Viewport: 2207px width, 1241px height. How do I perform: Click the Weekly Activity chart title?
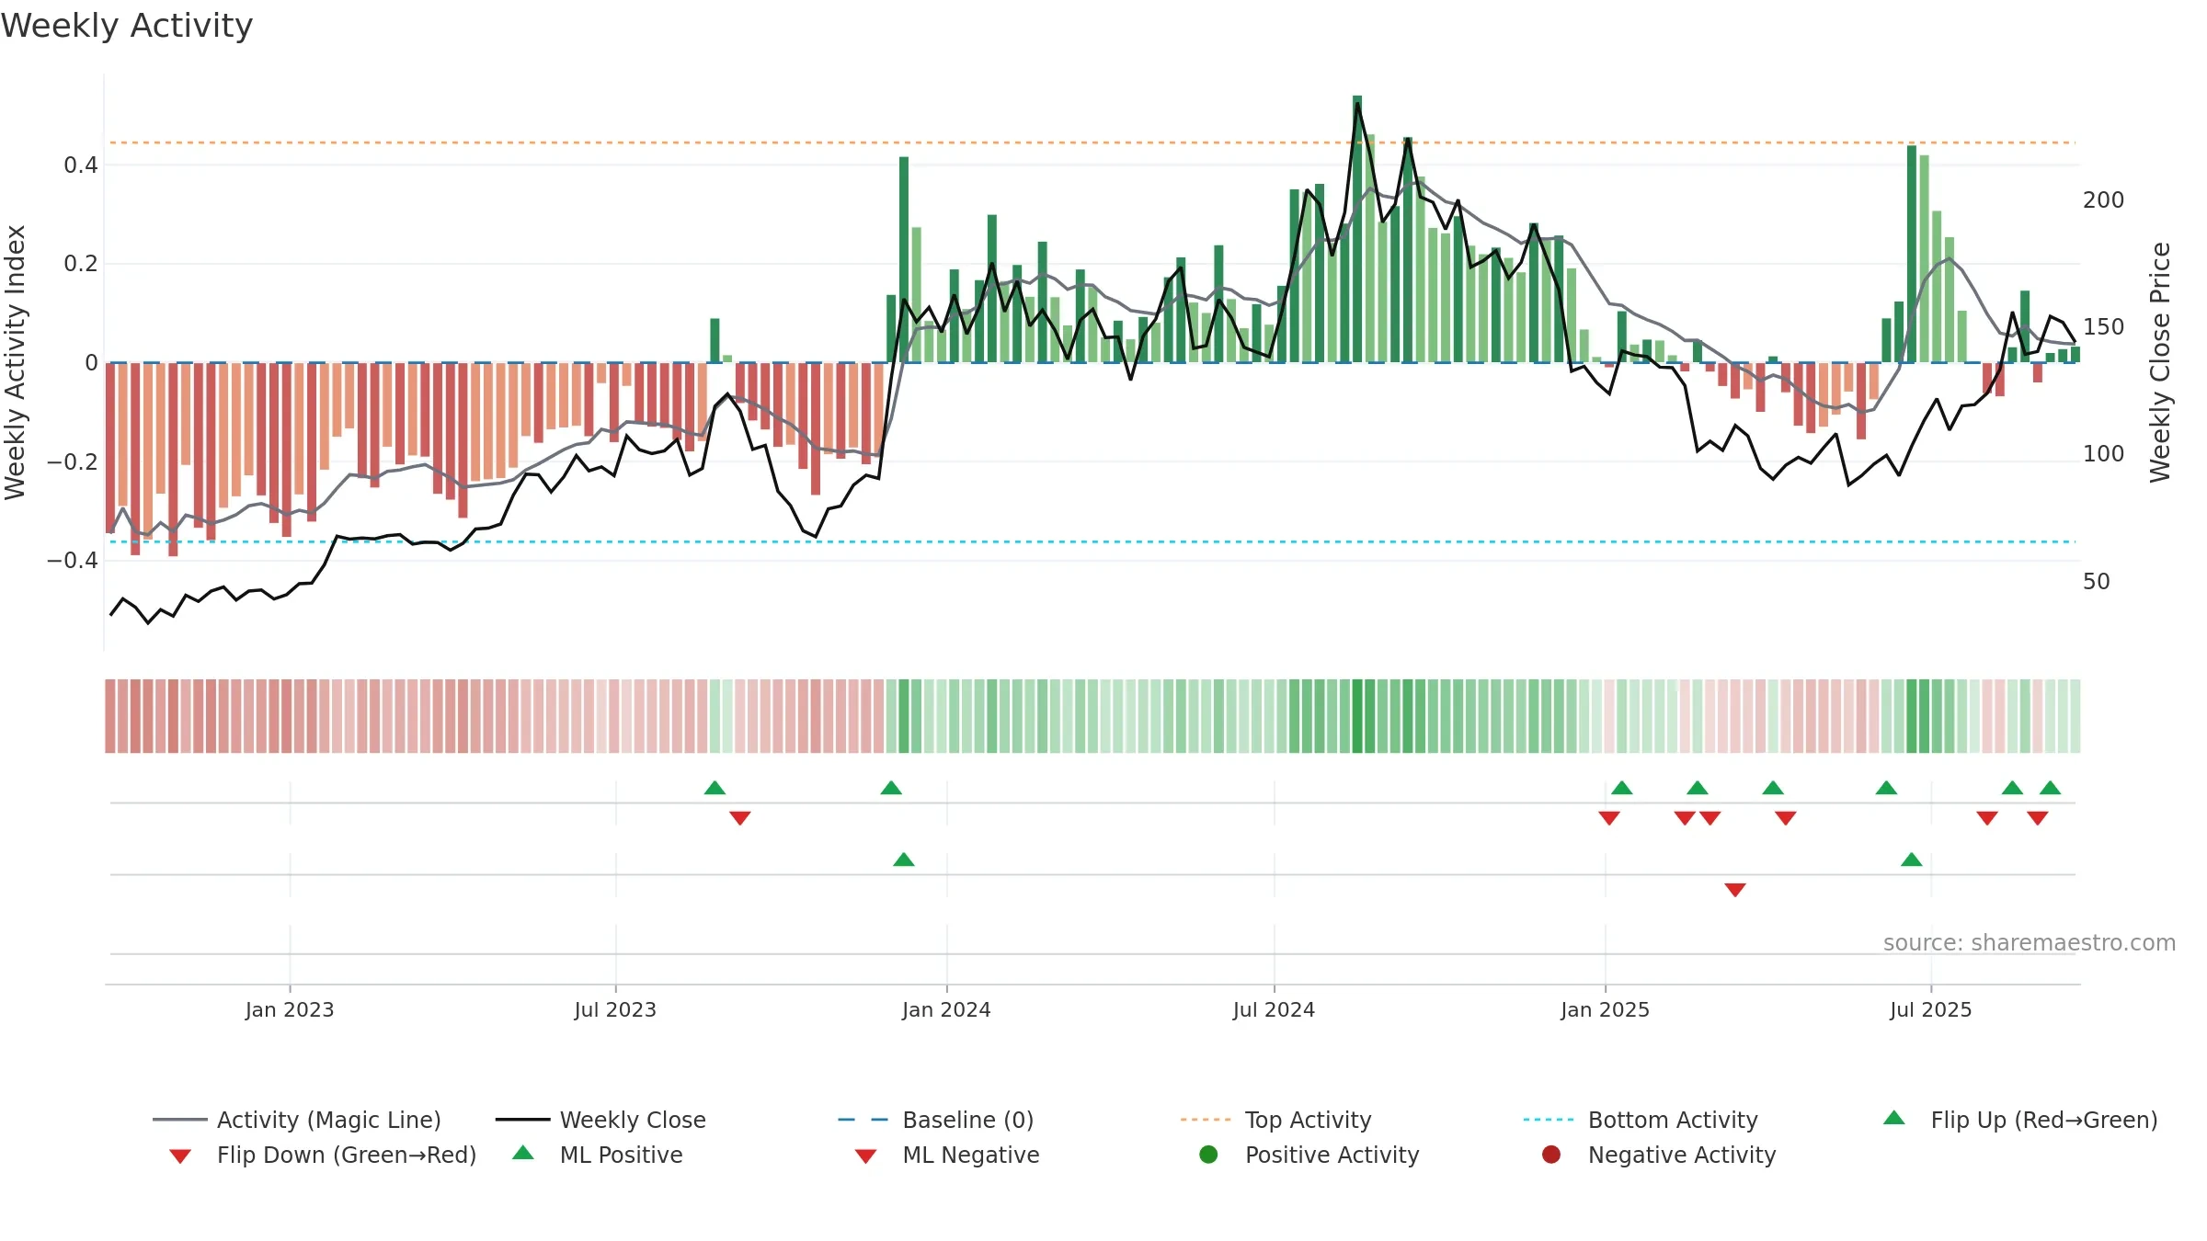coord(127,26)
